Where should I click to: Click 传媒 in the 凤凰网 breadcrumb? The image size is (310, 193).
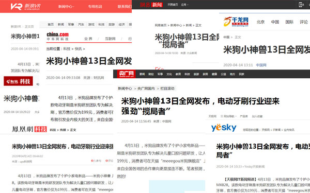tap(63, 130)
